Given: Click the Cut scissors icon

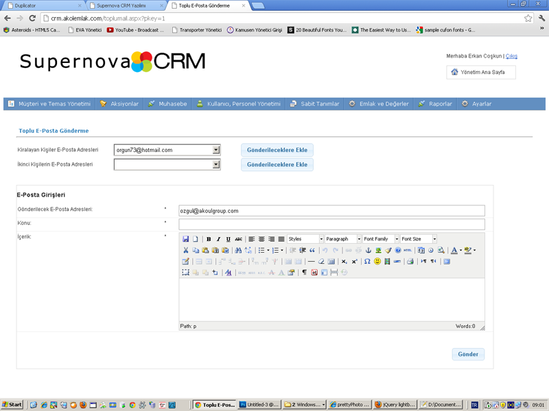Looking at the screenshot, I should click(x=185, y=250).
